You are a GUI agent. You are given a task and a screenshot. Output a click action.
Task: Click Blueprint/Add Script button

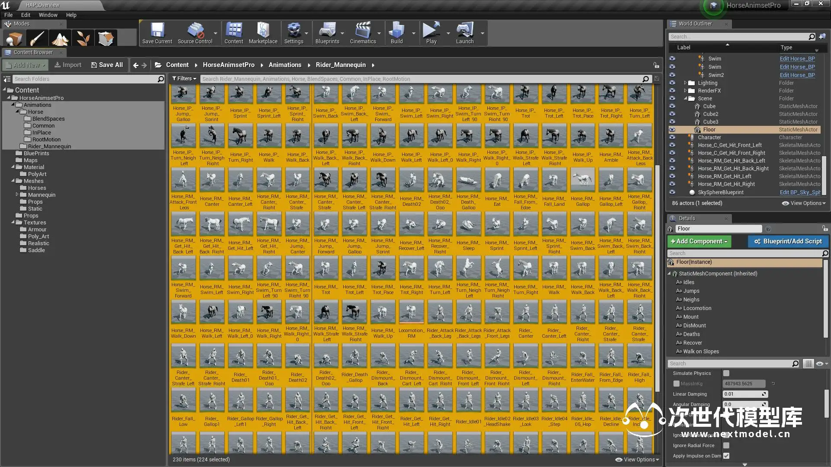pos(788,241)
